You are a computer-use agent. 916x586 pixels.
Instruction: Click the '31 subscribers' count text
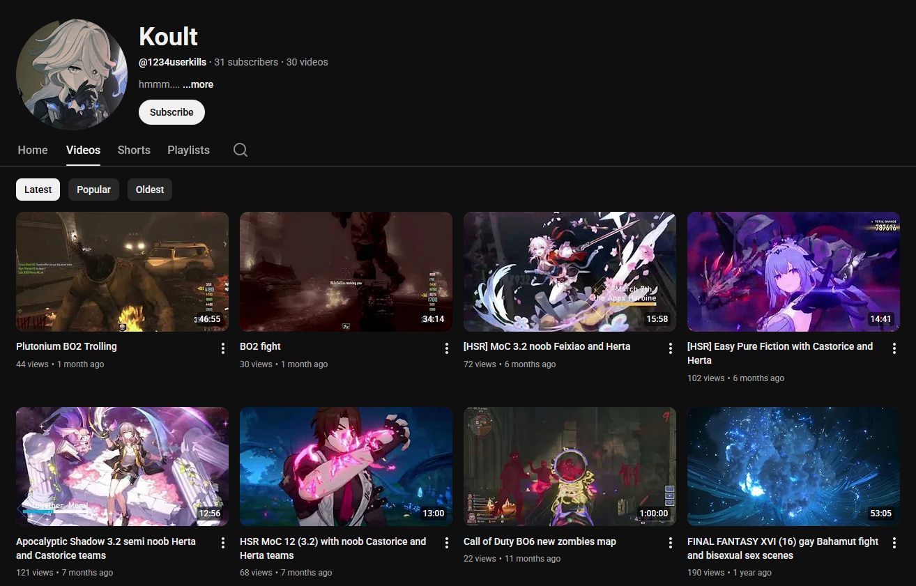[246, 62]
